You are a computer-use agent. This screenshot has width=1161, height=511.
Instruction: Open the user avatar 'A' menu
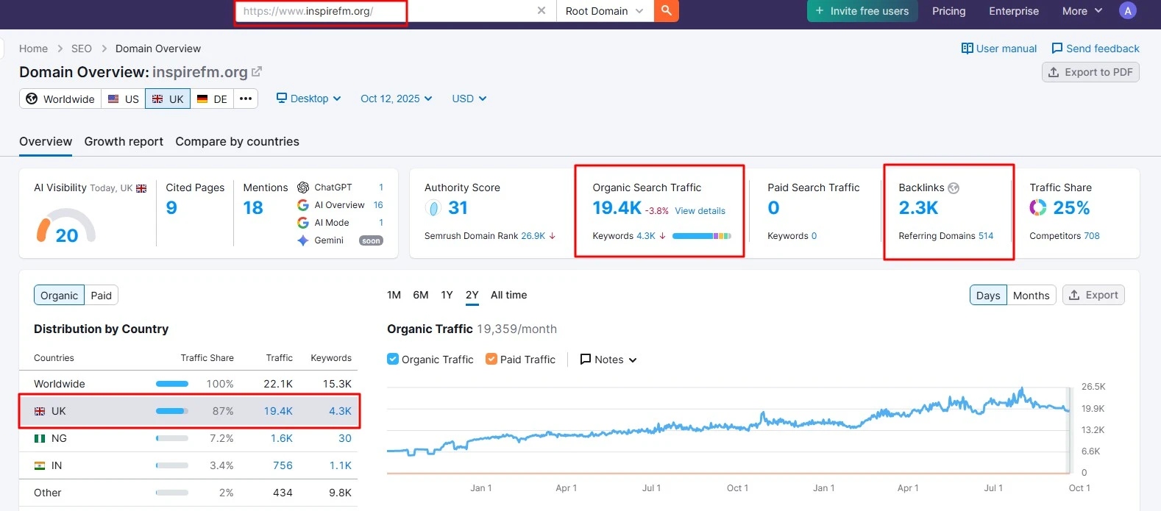click(1127, 10)
